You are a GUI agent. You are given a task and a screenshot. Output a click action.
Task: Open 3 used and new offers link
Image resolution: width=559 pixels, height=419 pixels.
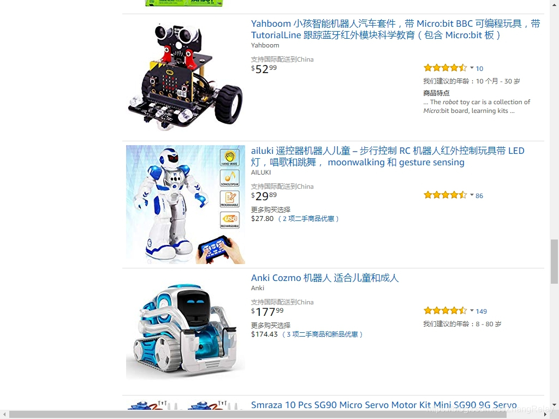[322, 334]
